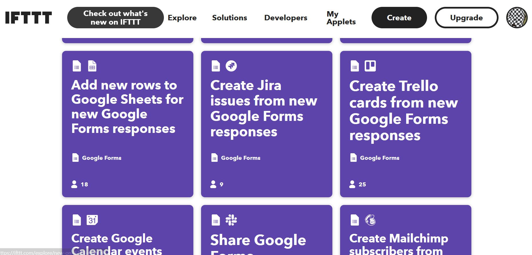Click the Google Sheets icon on first card
Viewport: 532px width, 255px height.
92,66
